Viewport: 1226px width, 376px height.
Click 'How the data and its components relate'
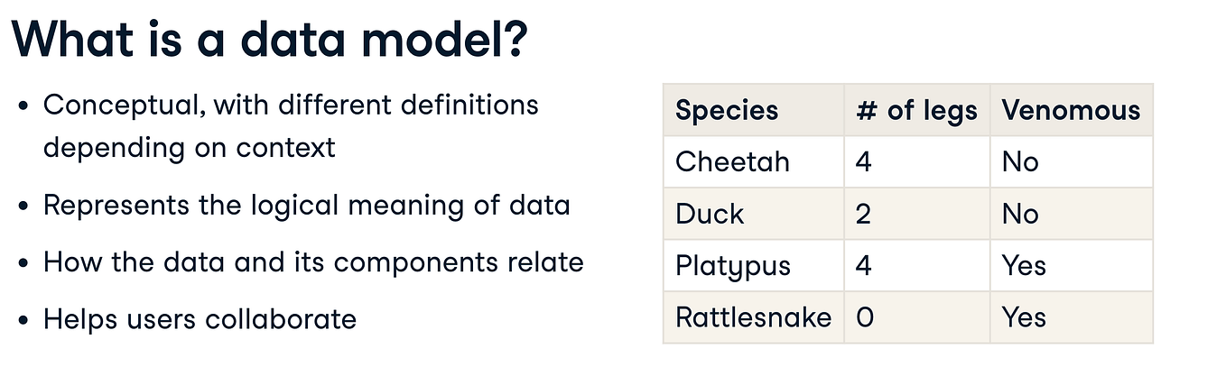tap(313, 261)
